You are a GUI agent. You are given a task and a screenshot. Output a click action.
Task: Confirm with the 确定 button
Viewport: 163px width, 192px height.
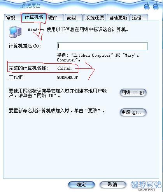click(81, 185)
